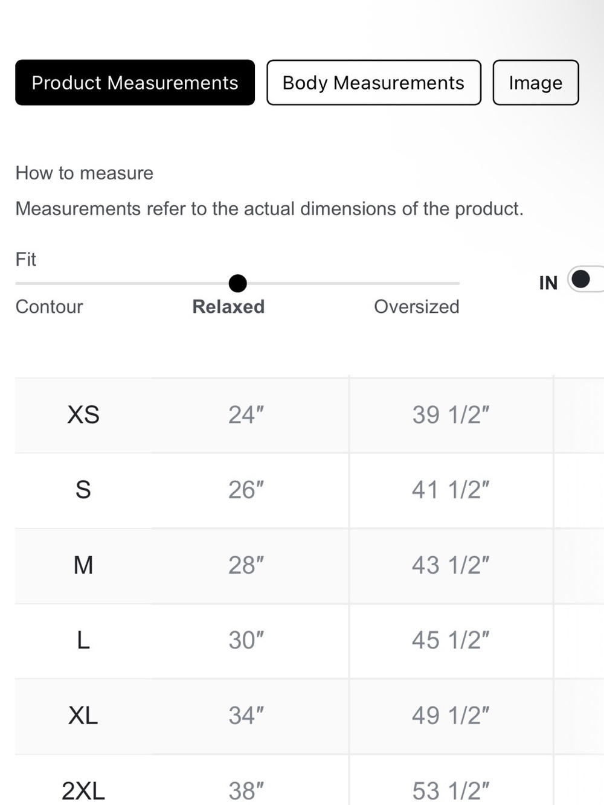Select the 2XL size row
The image size is (604, 805).
click(x=309, y=780)
